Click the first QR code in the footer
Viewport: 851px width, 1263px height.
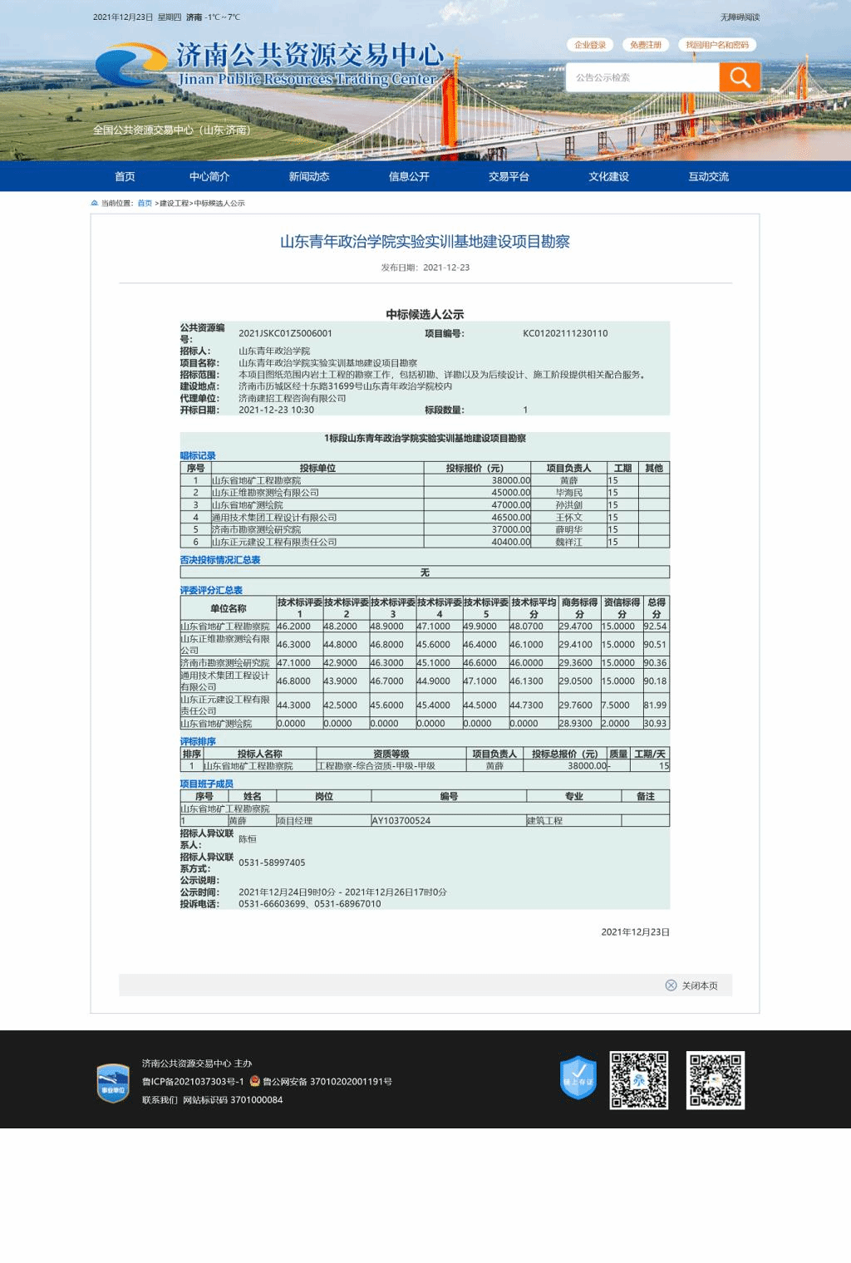[638, 1080]
